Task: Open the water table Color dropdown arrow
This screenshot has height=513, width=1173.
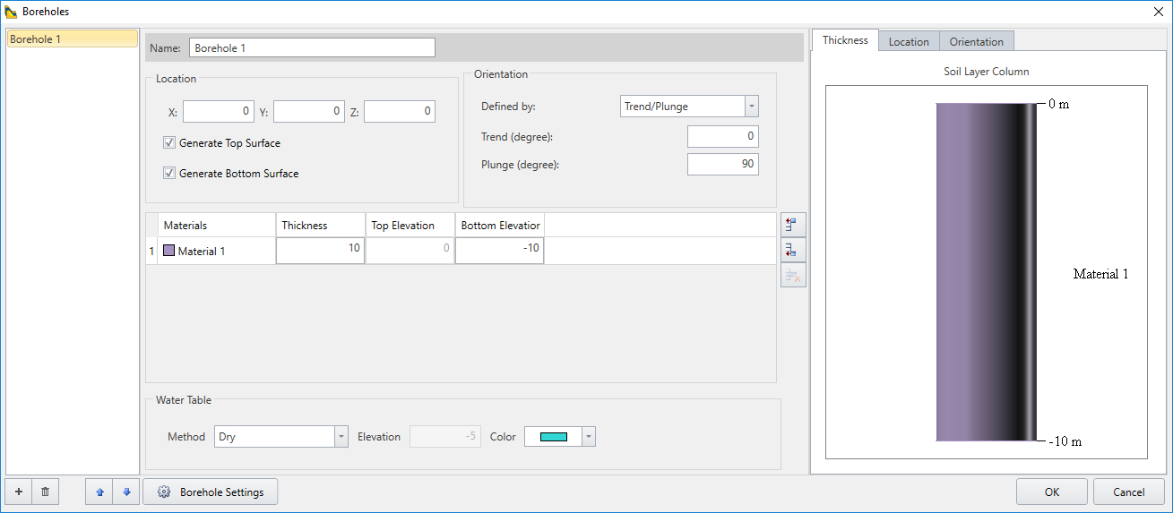Action: click(589, 437)
